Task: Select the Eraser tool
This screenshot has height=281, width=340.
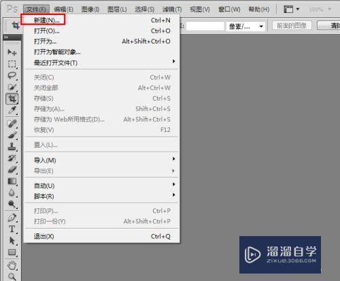Action: pos(12,169)
